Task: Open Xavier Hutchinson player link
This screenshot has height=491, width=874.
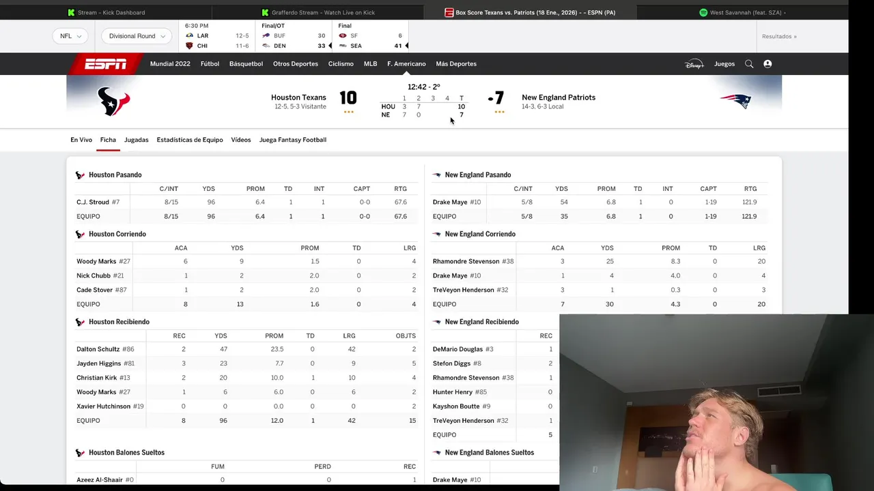Action: [x=103, y=407]
